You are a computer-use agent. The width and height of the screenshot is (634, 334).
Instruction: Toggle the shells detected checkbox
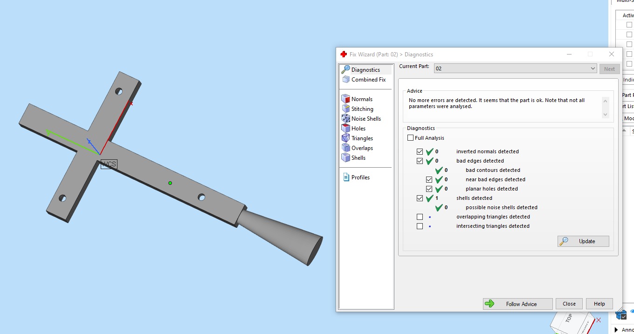[420, 198]
